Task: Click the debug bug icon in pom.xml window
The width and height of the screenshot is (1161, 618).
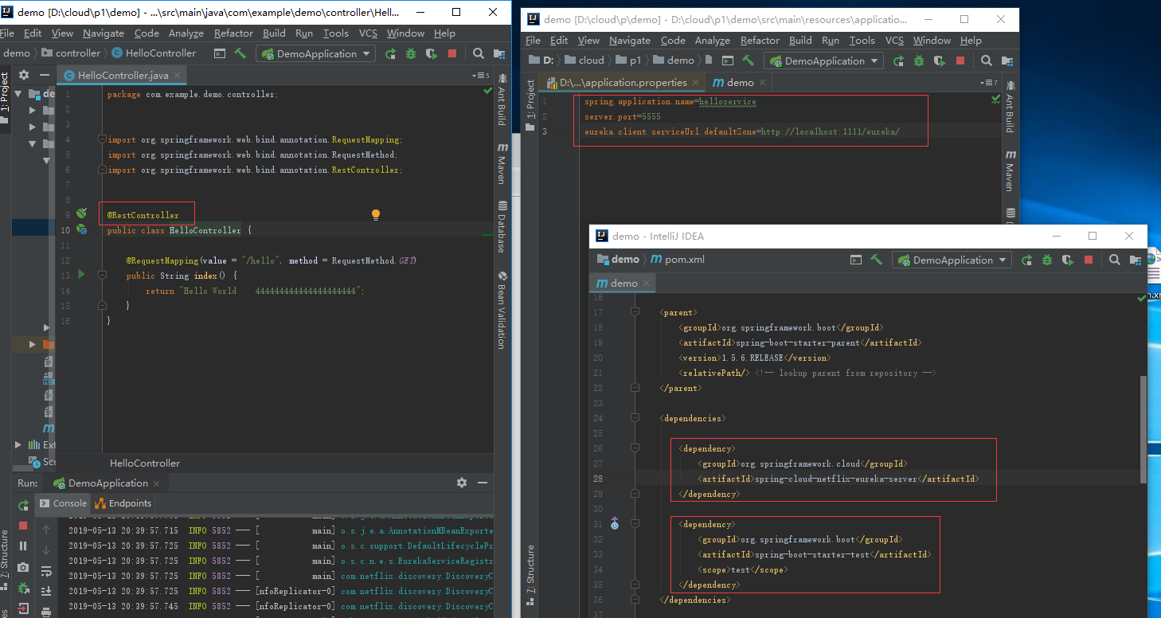Action: pyautogui.click(x=1046, y=260)
